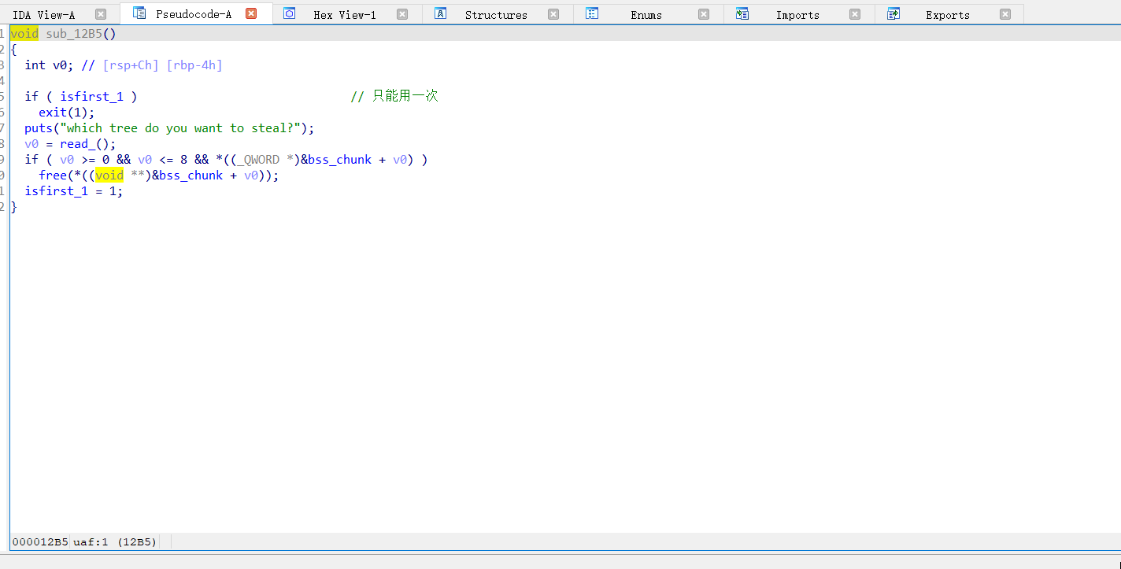Viewport: 1121px width, 569px height.
Task: Click the highlighted void in the free line
Action: coord(109,176)
